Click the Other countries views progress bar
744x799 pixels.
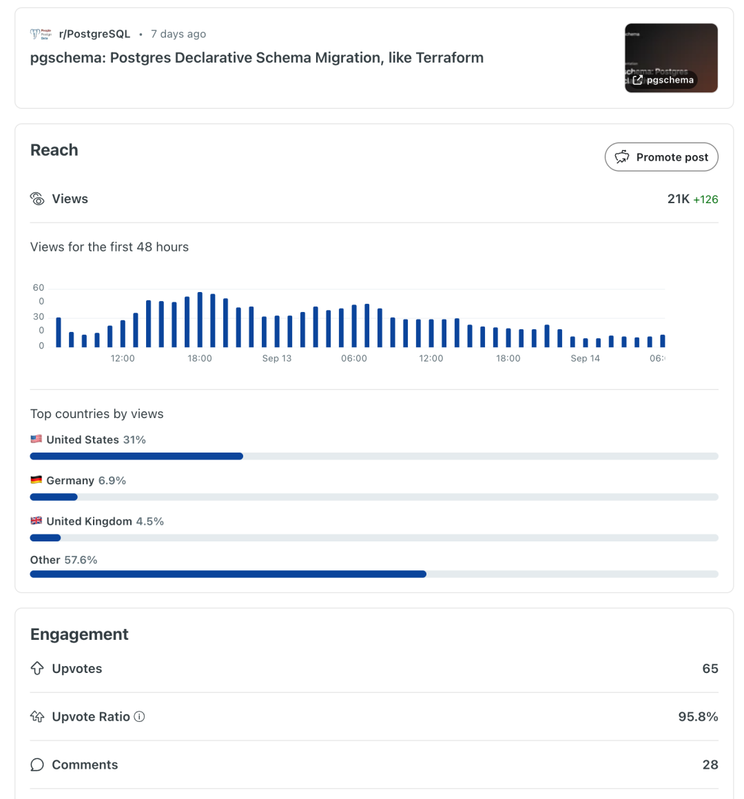click(374, 574)
